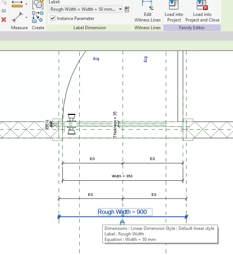Viewport: 233px width, 255px height.
Task: Select the Thickness = 35 dimension text
Action: pyautogui.click(x=115, y=124)
